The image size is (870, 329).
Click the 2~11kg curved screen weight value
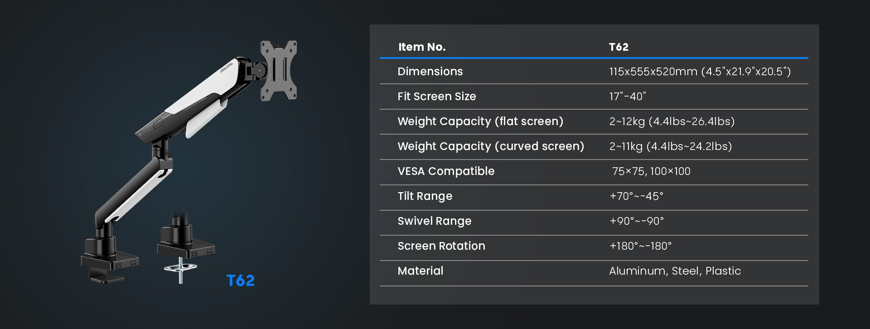tap(670, 146)
